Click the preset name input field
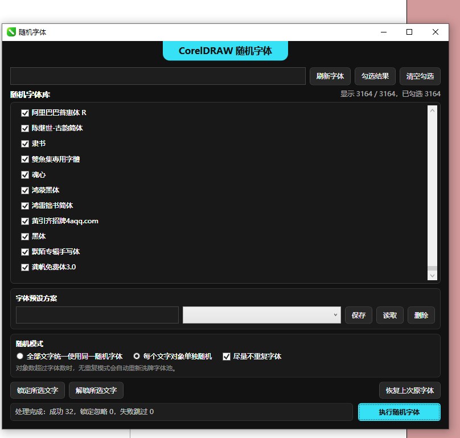Viewport: 460px width, 438px height. [97, 315]
